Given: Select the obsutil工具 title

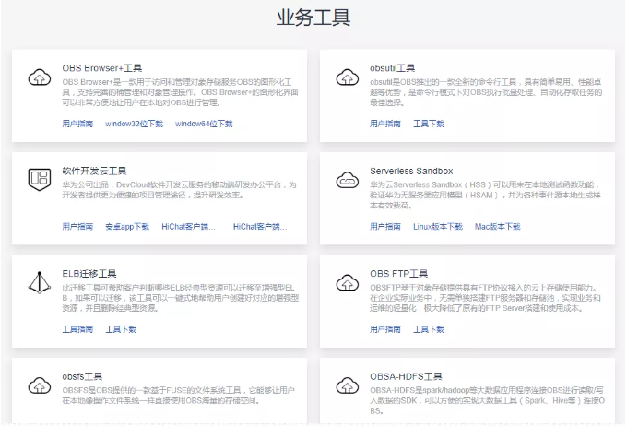Looking at the screenshot, I should point(392,68).
